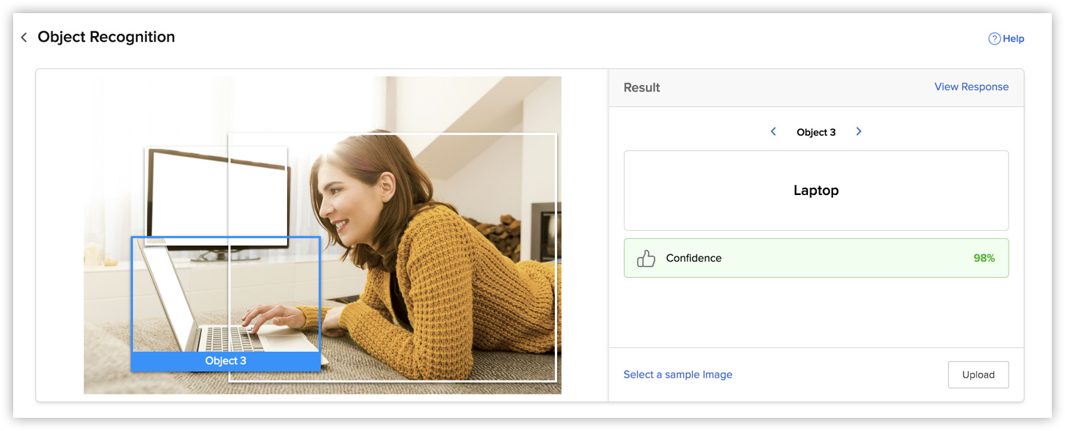Viewport: 1065px width, 431px height.
Task: Click the Object Recognition page title
Action: coord(106,37)
